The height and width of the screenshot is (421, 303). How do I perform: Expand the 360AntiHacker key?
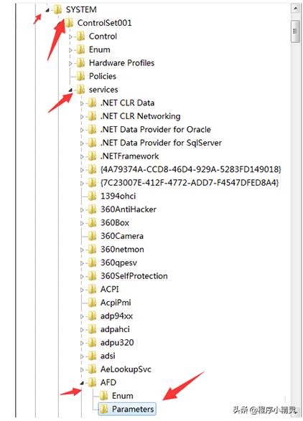82,209
